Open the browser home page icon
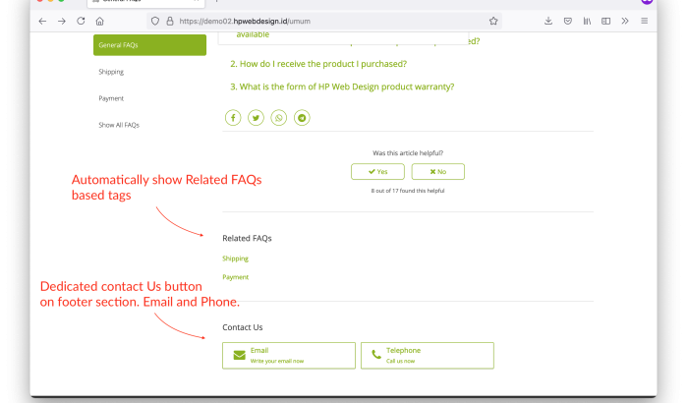The image size is (688, 403). [x=100, y=21]
